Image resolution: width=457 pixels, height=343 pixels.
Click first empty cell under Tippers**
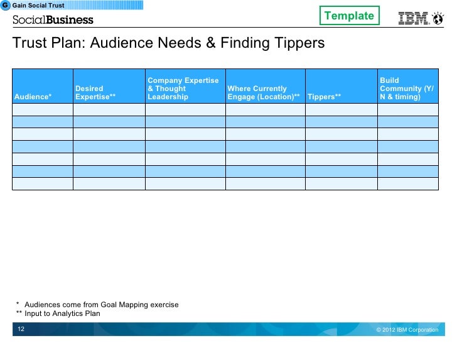pyautogui.click(x=341, y=110)
